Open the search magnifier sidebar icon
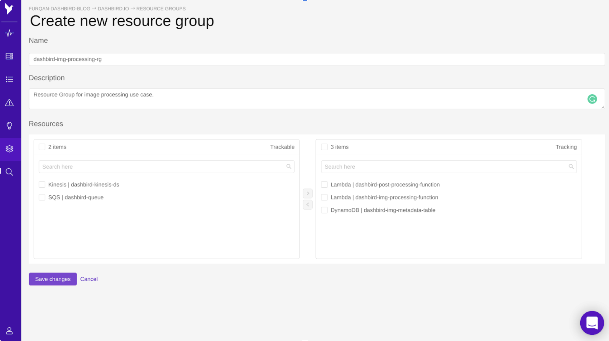This screenshot has height=341, width=609. pos(9,172)
